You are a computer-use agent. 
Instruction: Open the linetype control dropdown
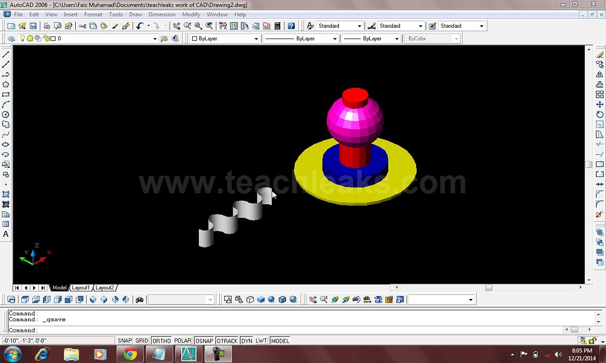pos(334,39)
